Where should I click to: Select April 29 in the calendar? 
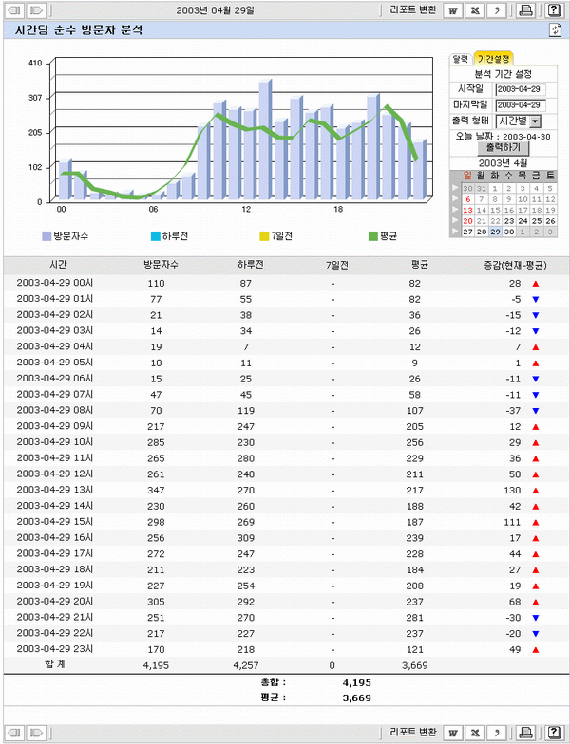pyautogui.click(x=496, y=232)
